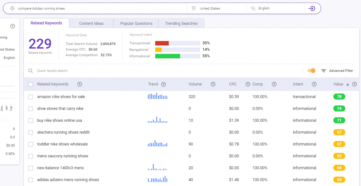This screenshot has width=361, height=186.
Task: Click the yellow Navigational intent bar
Action: 158,50
